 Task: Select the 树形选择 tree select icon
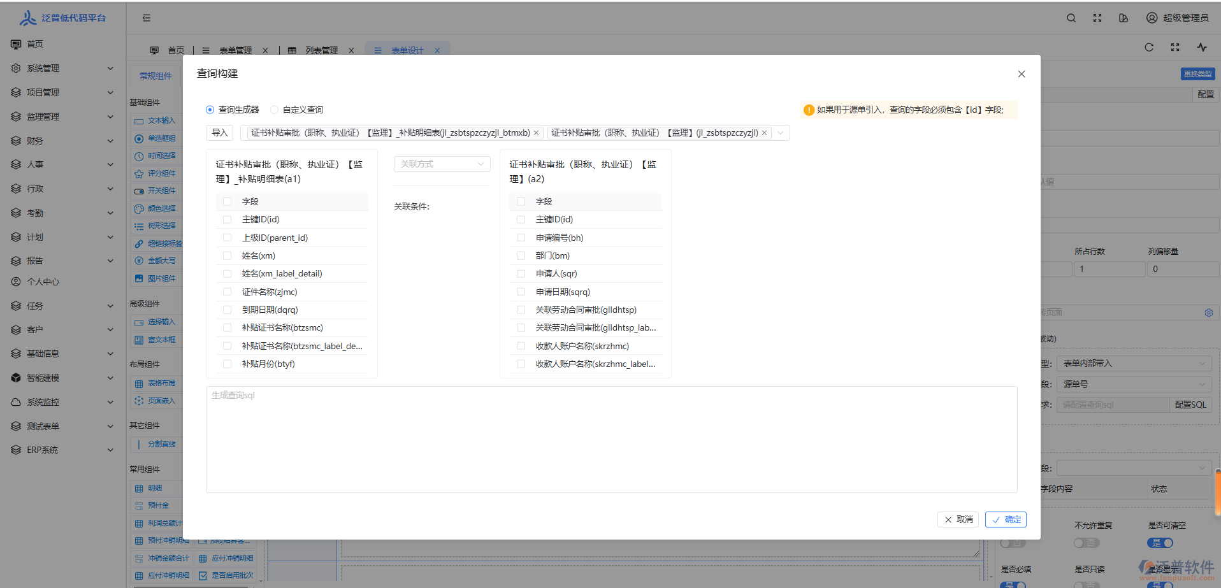click(139, 225)
